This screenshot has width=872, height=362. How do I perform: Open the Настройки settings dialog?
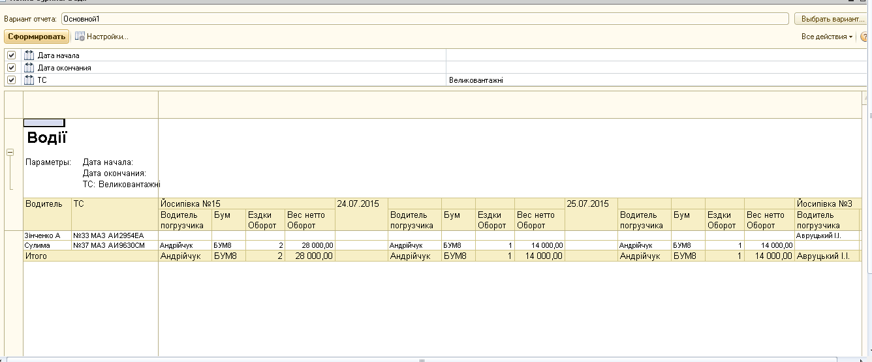click(101, 37)
